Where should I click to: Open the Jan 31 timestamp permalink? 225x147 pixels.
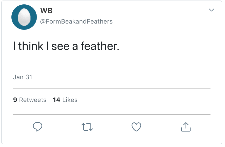click(x=23, y=77)
